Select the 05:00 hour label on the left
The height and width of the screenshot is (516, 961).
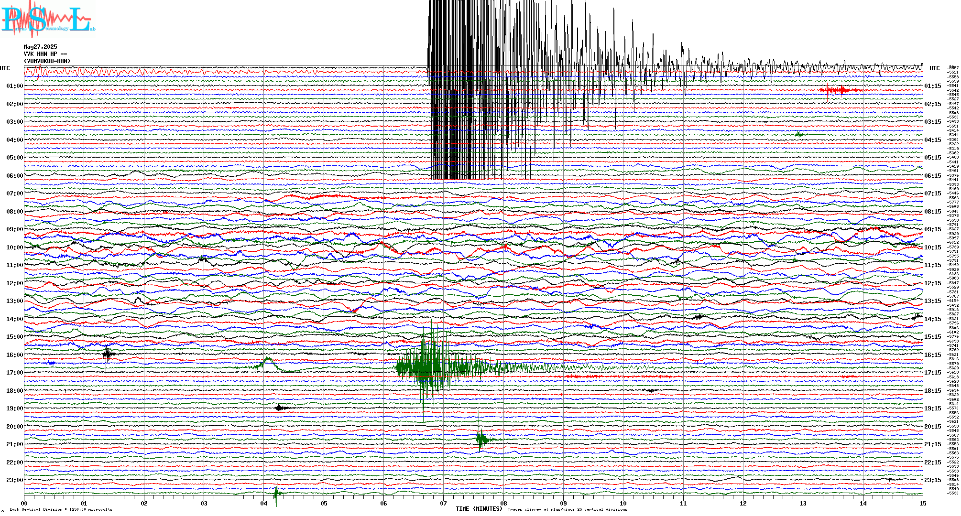(15, 158)
